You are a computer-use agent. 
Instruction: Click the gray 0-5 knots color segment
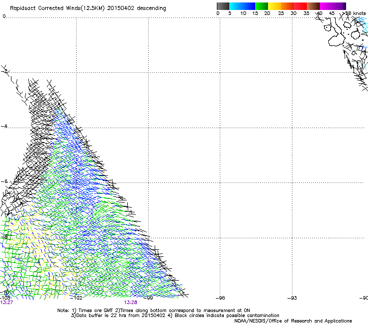click(223, 6)
